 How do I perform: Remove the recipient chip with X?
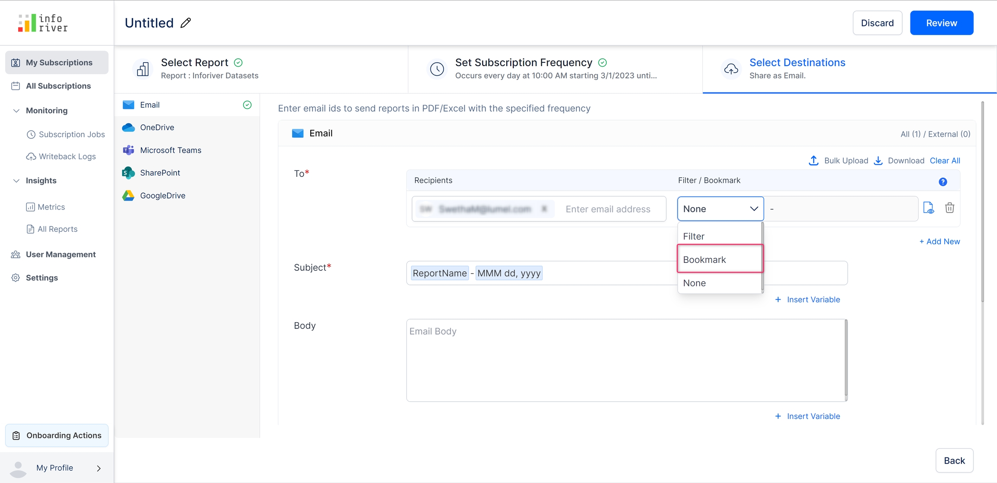pos(544,209)
